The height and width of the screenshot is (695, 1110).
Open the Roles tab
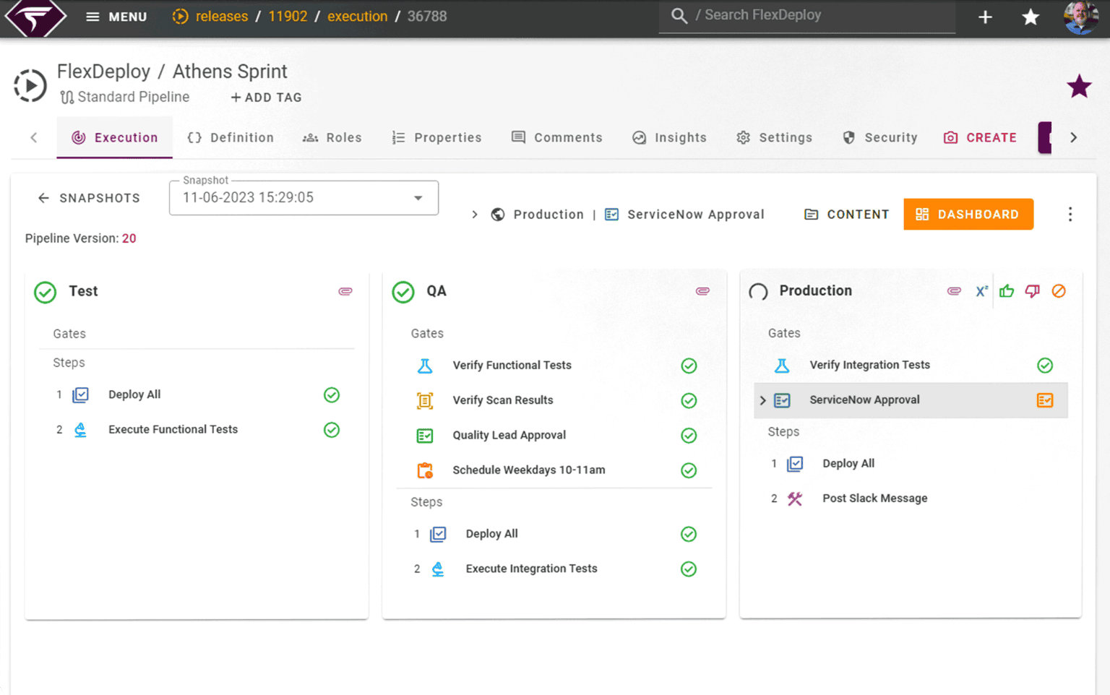pyautogui.click(x=332, y=137)
